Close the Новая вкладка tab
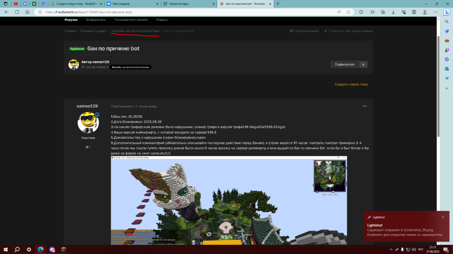This screenshot has width=453, height=254. pyautogui.click(x=214, y=4)
